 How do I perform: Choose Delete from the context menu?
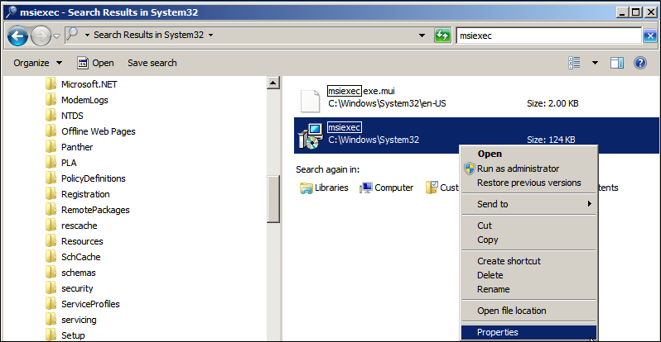click(528, 275)
